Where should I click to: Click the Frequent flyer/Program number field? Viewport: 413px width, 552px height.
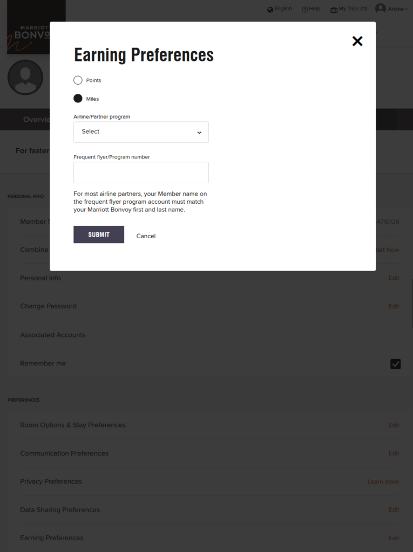tap(141, 172)
